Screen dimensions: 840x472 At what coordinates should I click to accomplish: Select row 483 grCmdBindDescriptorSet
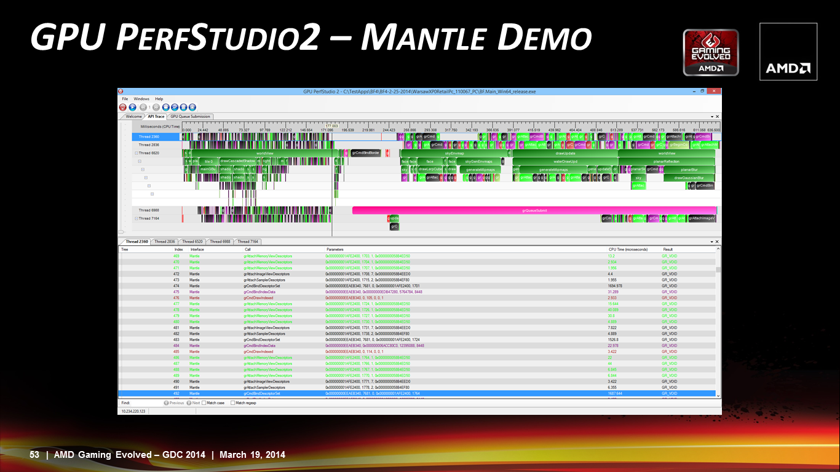417,340
